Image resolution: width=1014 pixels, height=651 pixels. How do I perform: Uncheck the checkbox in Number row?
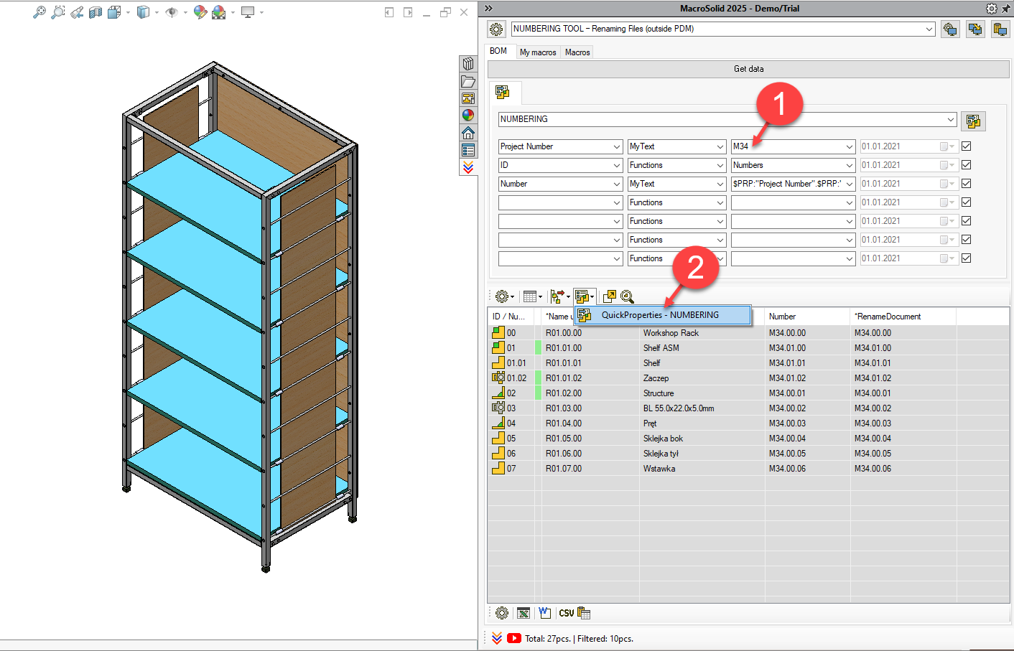(x=967, y=184)
